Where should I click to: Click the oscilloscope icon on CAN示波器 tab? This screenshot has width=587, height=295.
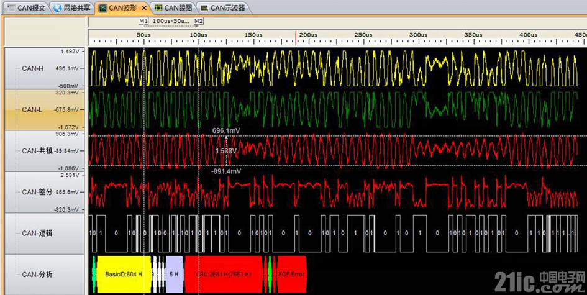(204, 8)
